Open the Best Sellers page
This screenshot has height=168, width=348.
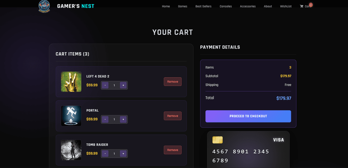(203, 6)
